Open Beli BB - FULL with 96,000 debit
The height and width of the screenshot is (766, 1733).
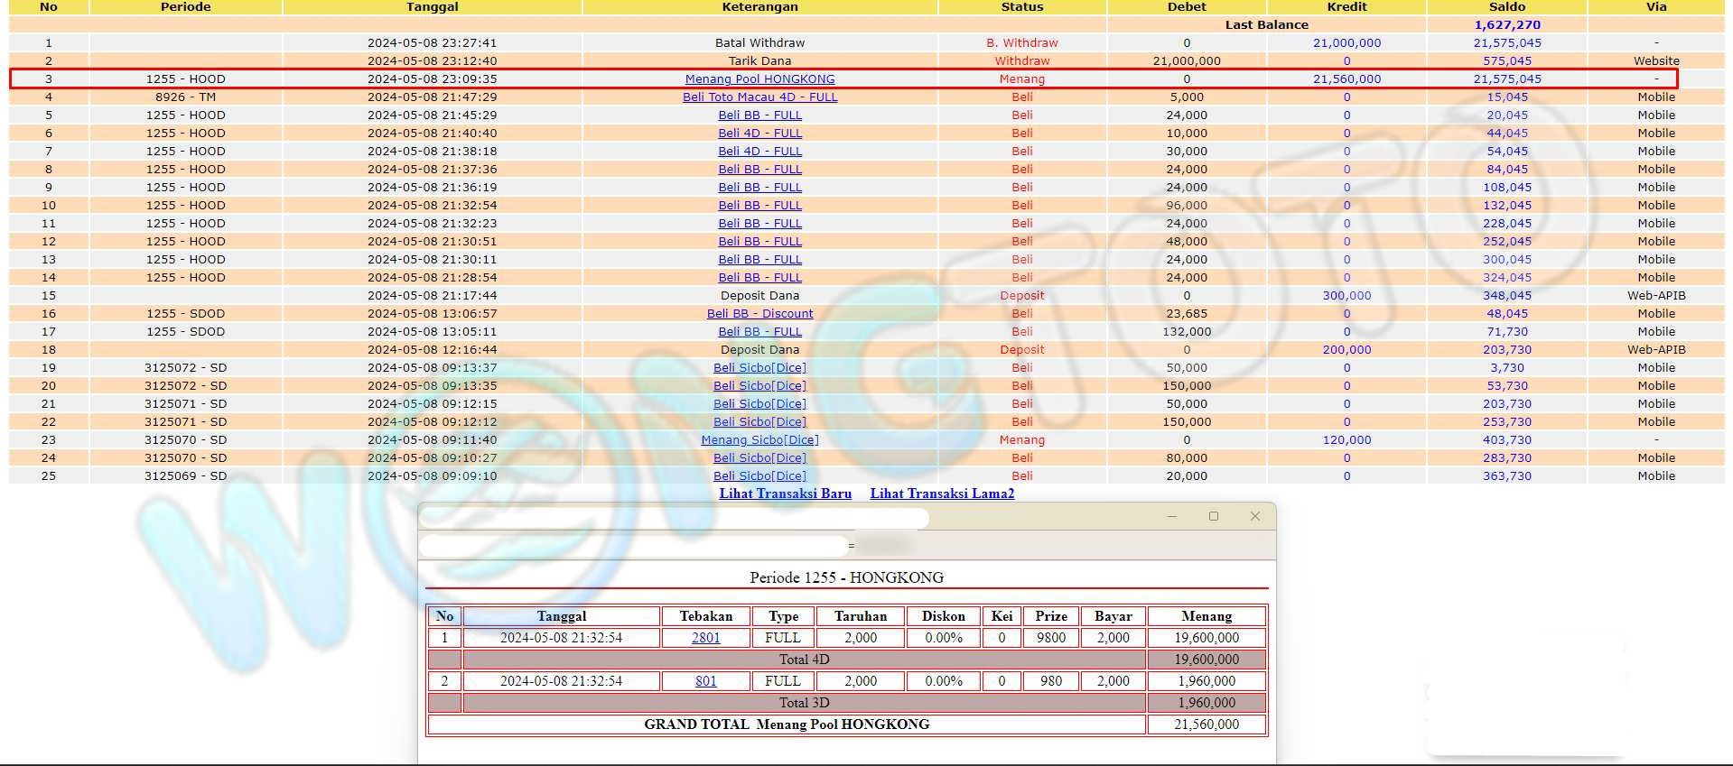point(759,206)
